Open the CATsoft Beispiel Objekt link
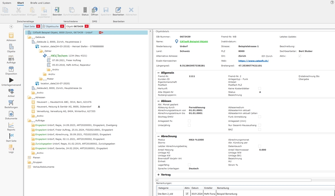 tap(194, 41)
